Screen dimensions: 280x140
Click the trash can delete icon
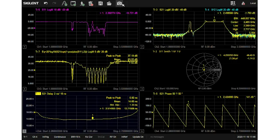[91, 3]
